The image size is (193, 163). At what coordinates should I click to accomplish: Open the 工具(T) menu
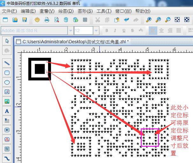click(104, 11)
